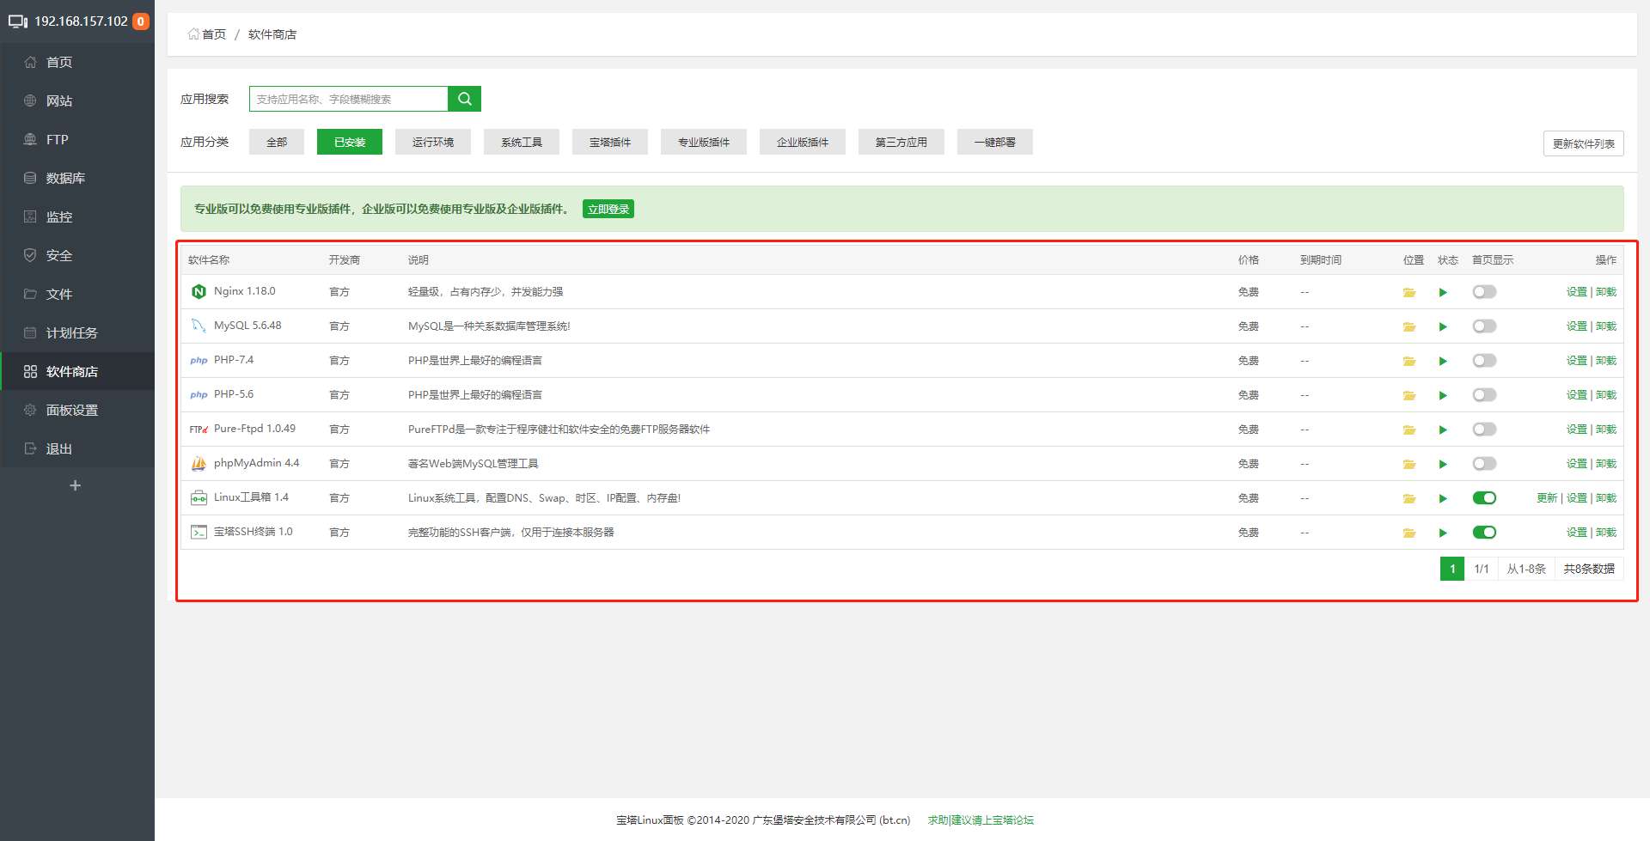Open 数据库 in the sidebar
The height and width of the screenshot is (841, 1650).
click(77, 178)
